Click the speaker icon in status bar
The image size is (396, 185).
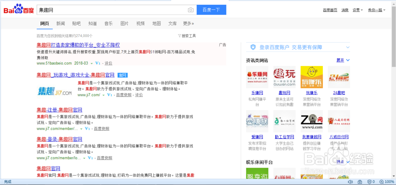point(350,182)
